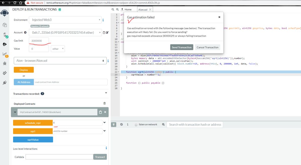Collapse the MyContract deployed instance
This screenshot has height=165, width=301.
pyautogui.click(x=15, y=112)
